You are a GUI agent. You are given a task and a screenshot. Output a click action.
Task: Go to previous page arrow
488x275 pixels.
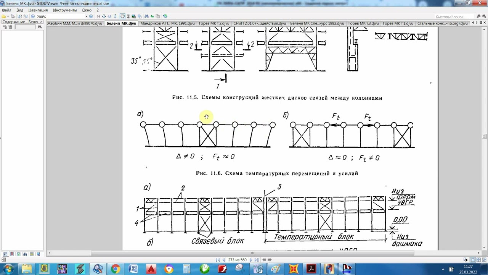[x=223, y=260]
